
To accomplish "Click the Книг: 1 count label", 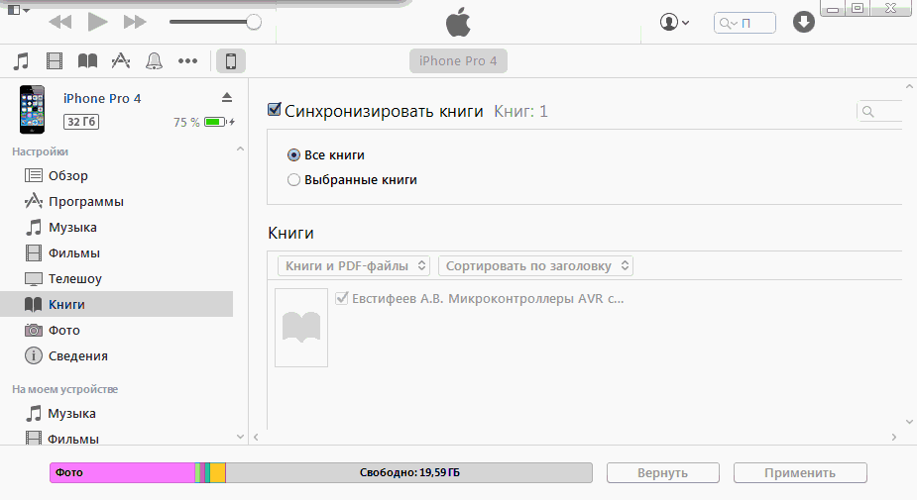I will click(x=520, y=111).
